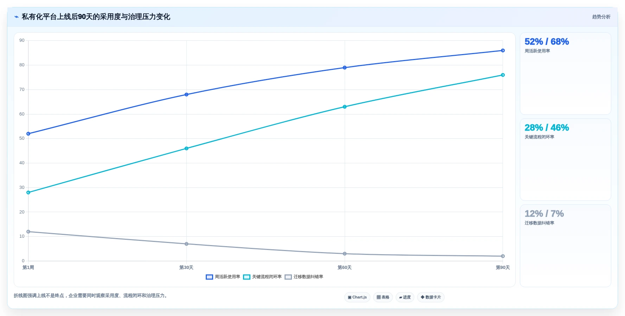Click the gray 迁移数据纠错率 legend color box
The height and width of the screenshot is (316, 625).
(288, 277)
